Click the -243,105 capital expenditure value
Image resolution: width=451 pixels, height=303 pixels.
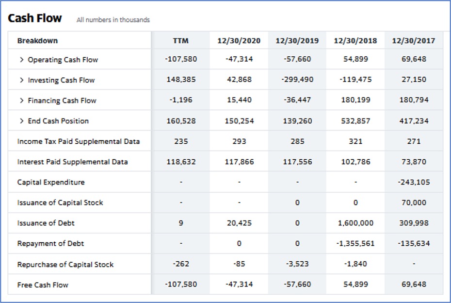414,182
